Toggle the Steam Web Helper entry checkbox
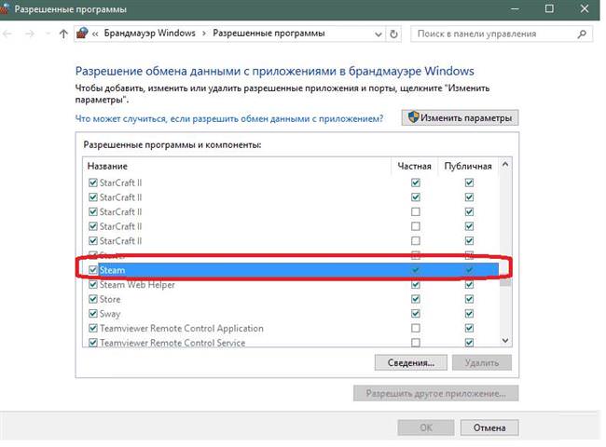This screenshot has height=447, width=606. (92, 284)
